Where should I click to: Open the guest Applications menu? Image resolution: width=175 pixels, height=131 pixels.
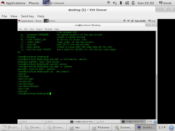click(27, 21)
